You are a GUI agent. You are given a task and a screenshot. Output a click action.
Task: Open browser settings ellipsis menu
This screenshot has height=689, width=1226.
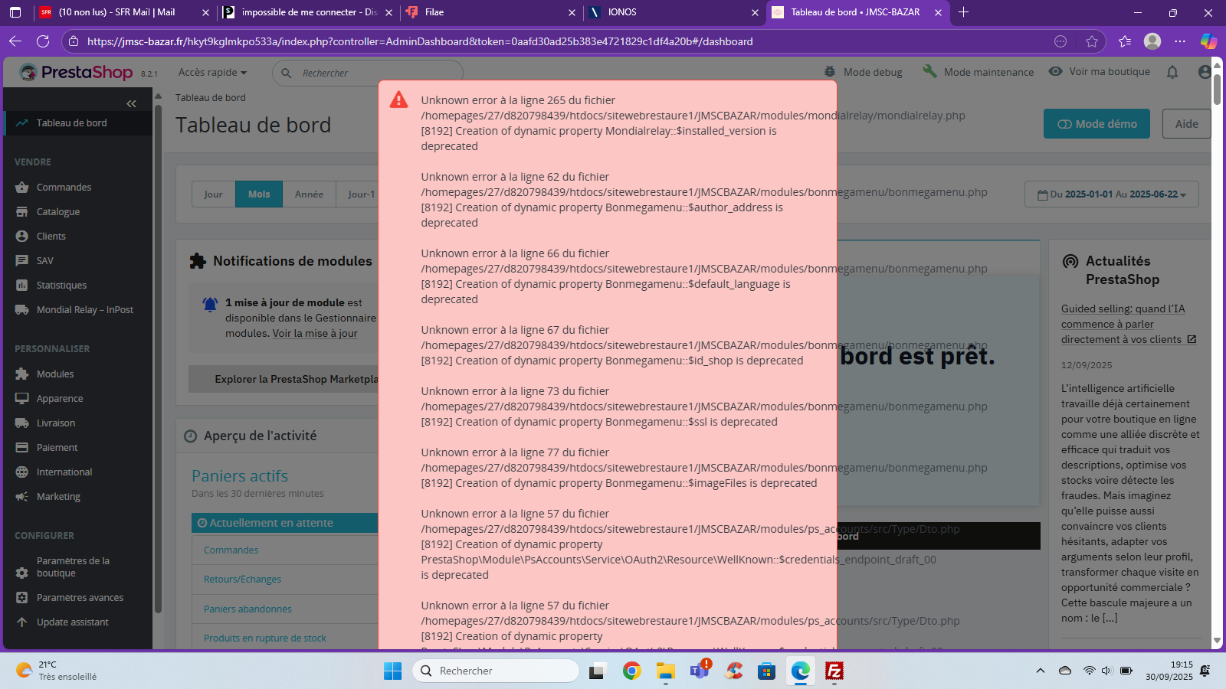click(1180, 41)
